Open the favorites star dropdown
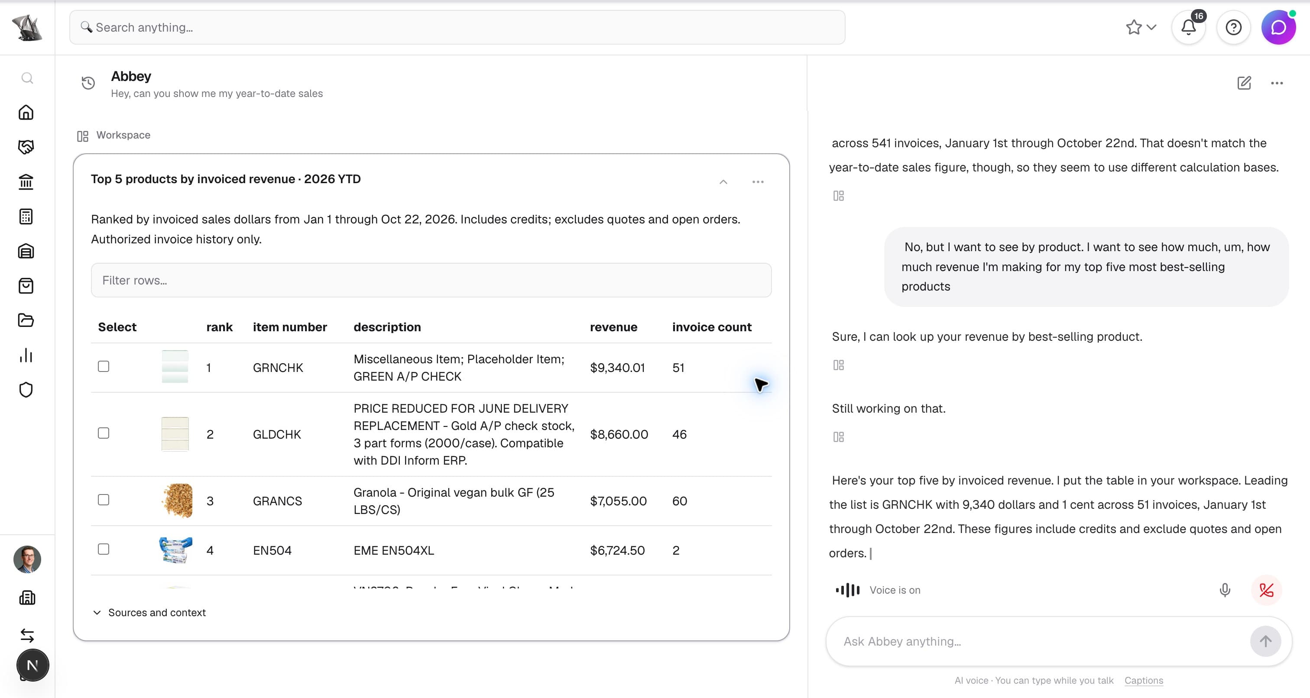The height and width of the screenshot is (698, 1310). click(1141, 27)
